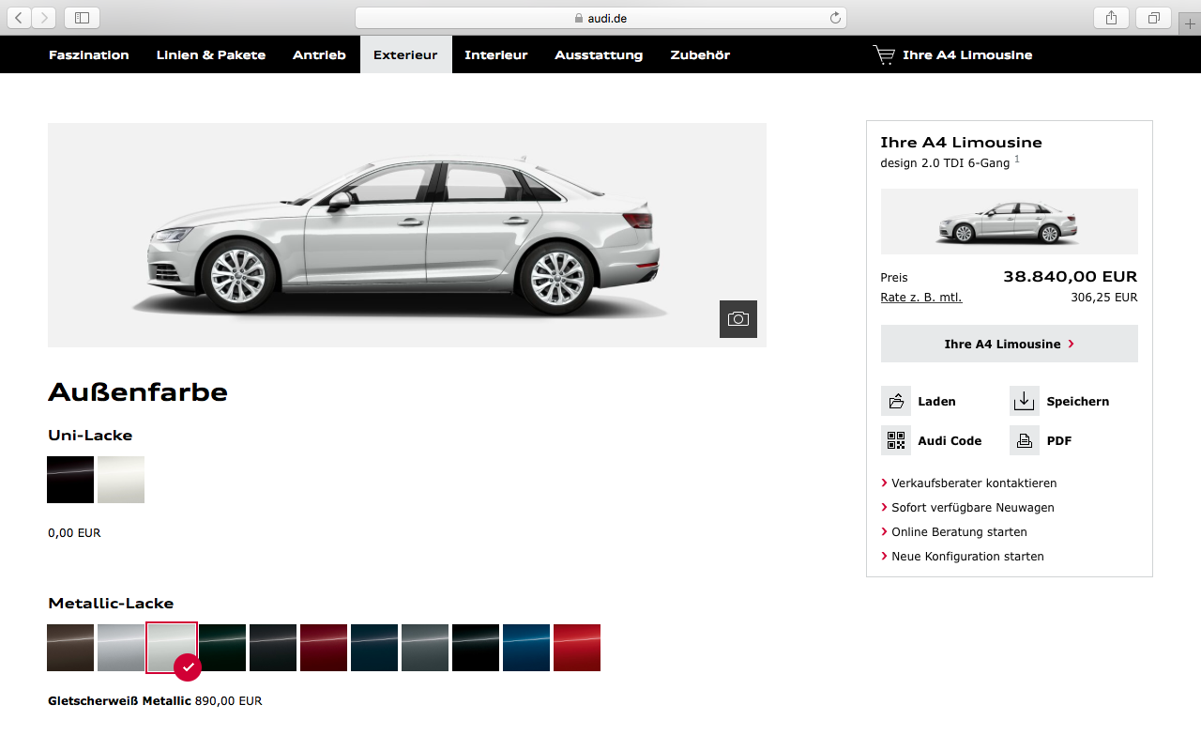Go back with Safari back arrow
The height and width of the screenshot is (751, 1201).
[x=20, y=18]
